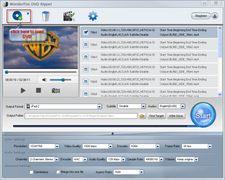Select the BLIND_SIDE_Title2.mp4 output text
The image size is (225, 180).
click(x=179, y=47)
